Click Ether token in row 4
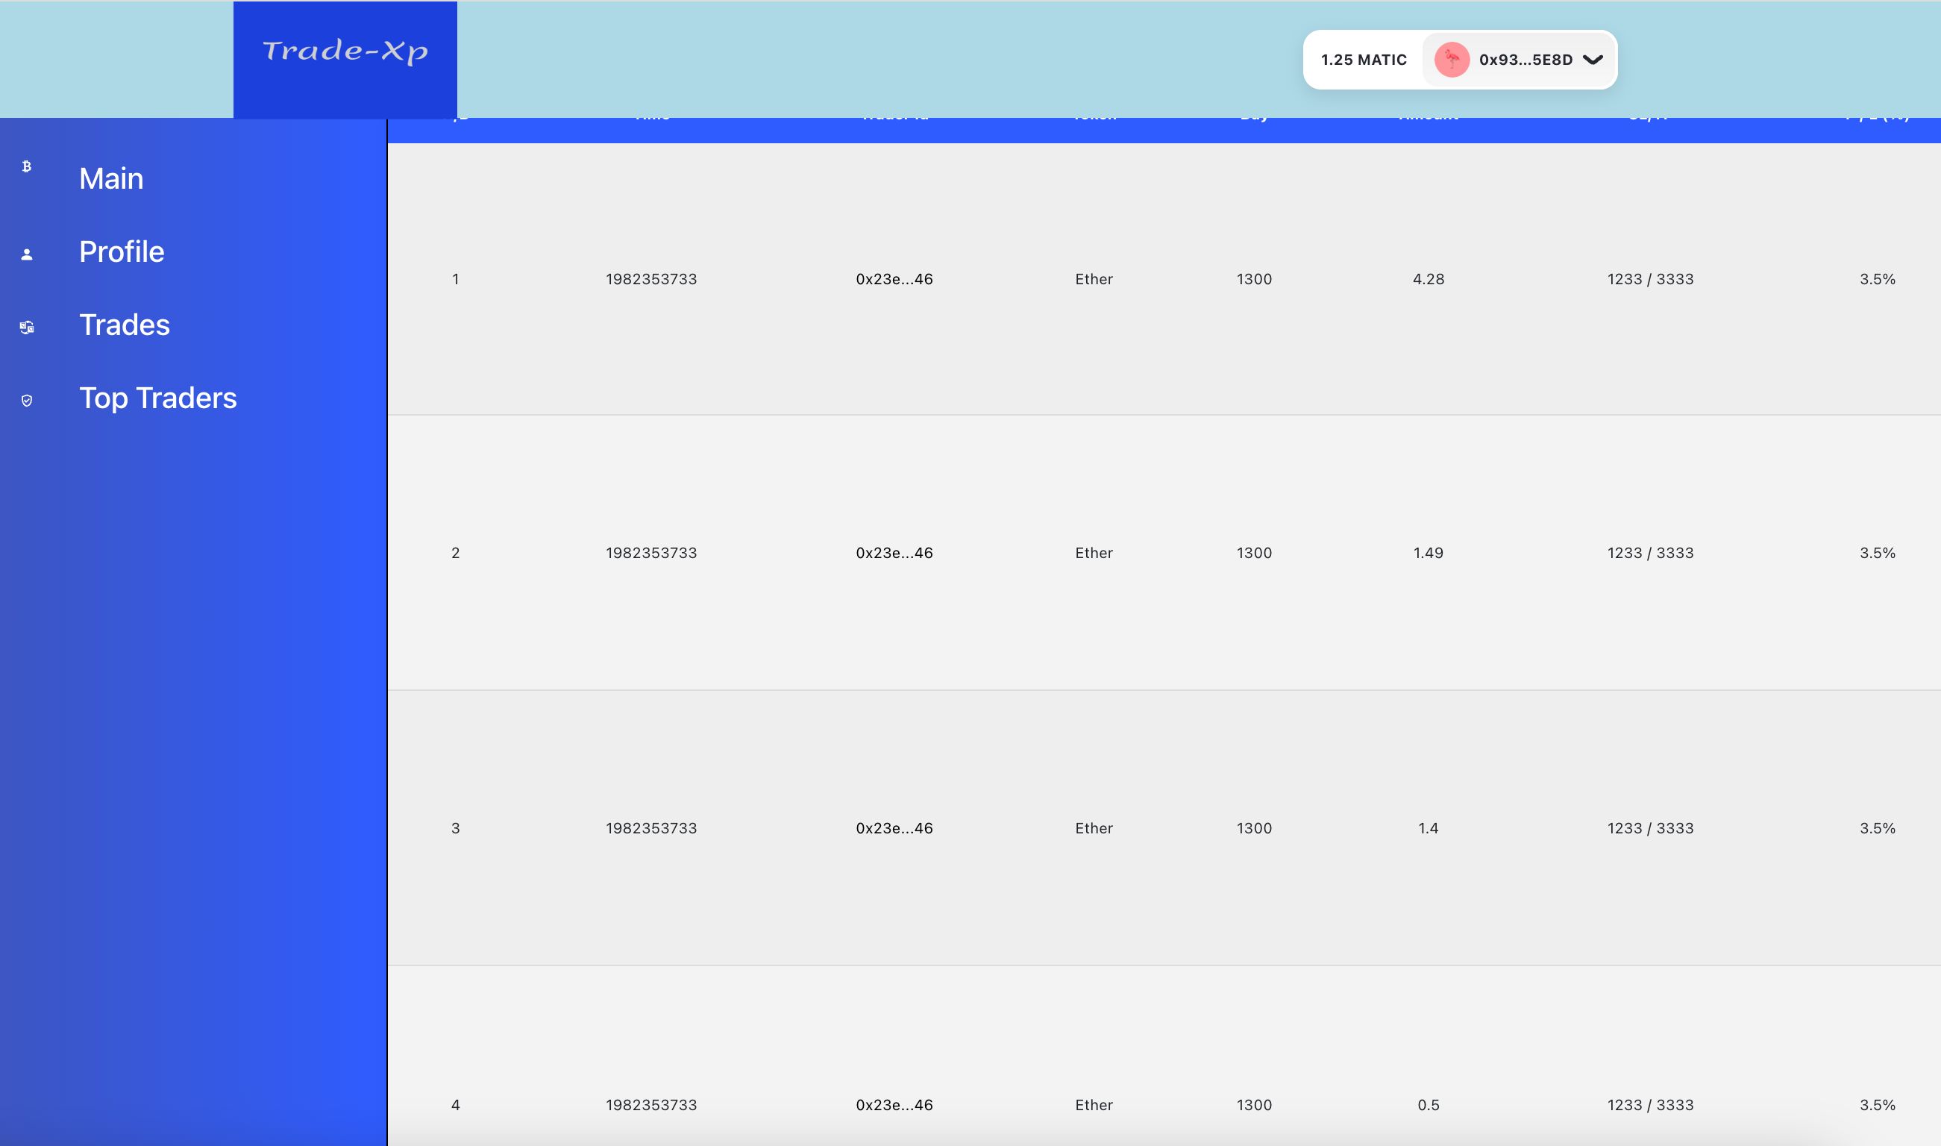This screenshot has width=1941, height=1146. [x=1094, y=1105]
